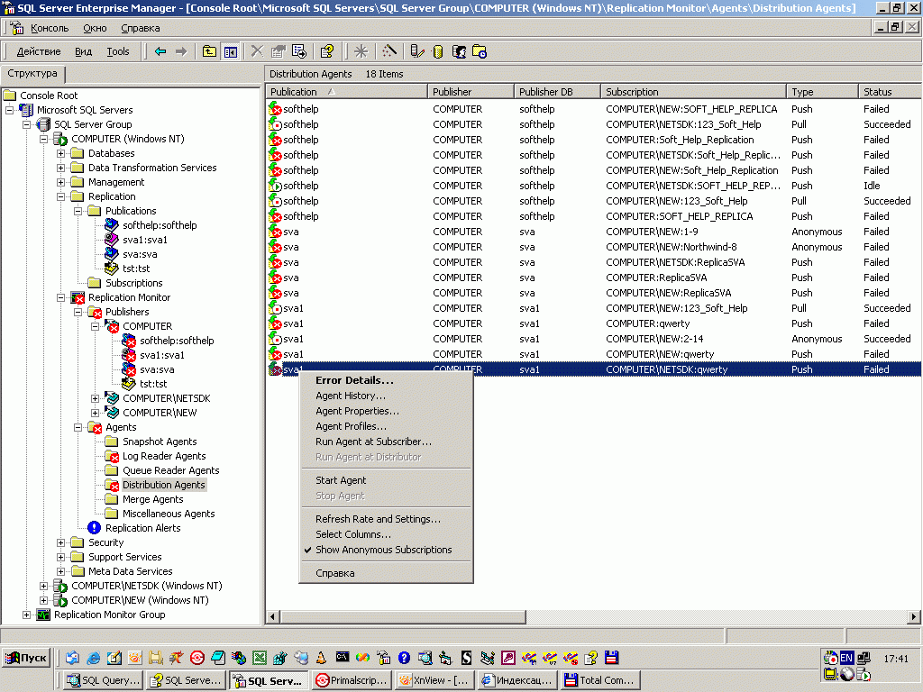Expand the Replication Monitor Group node
The width and height of the screenshot is (923, 692).
pos(26,615)
